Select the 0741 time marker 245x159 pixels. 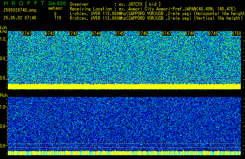26,33
